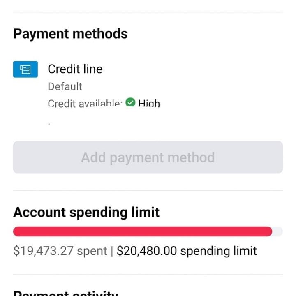The height and width of the screenshot is (296, 296).
Task: Click the red spending limit progress bar
Action: tap(142, 231)
